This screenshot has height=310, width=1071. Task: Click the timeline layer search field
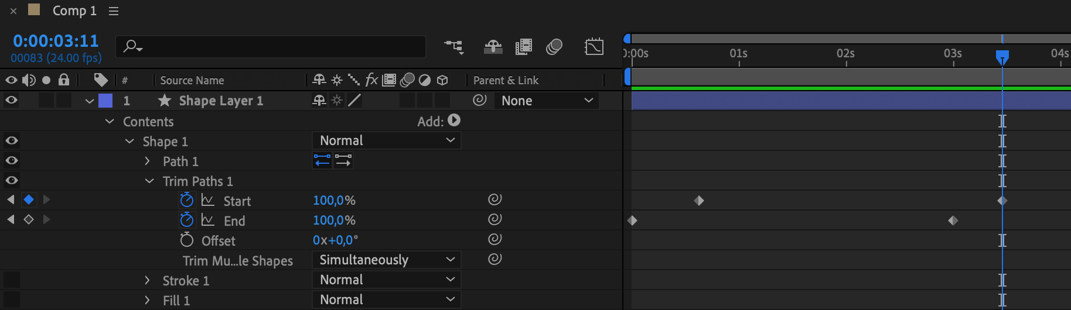[x=275, y=47]
